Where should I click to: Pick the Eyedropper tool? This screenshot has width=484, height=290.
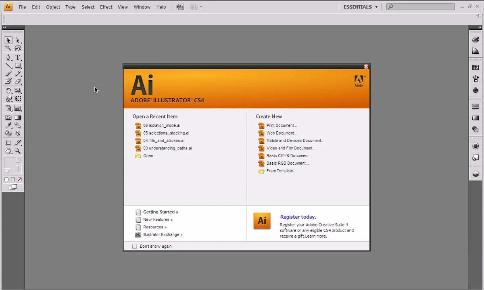8,125
